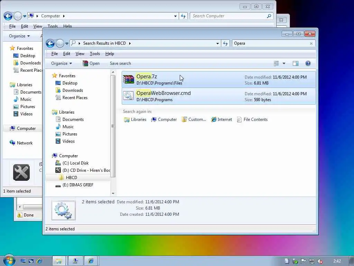The width and height of the screenshot is (354, 266).
Task: Open view options dropdown arrow
Action: coord(284,64)
